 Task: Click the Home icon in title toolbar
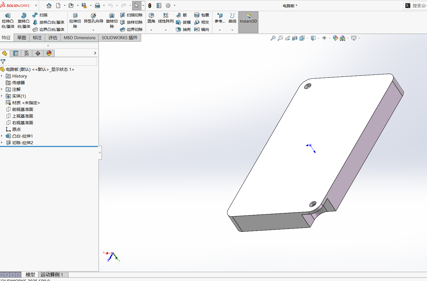[49, 6]
